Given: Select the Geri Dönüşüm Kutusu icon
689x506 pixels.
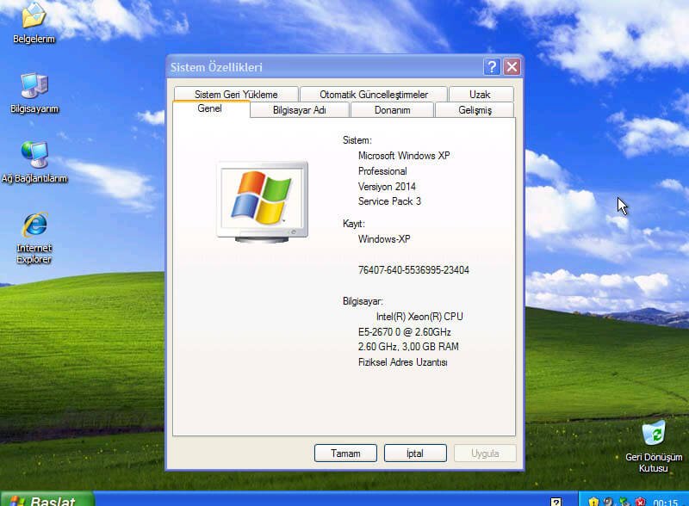Looking at the screenshot, I should pos(654,447).
